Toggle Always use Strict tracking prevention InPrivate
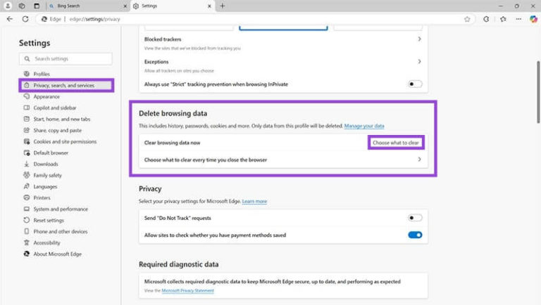The image size is (541, 305). (415, 84)
